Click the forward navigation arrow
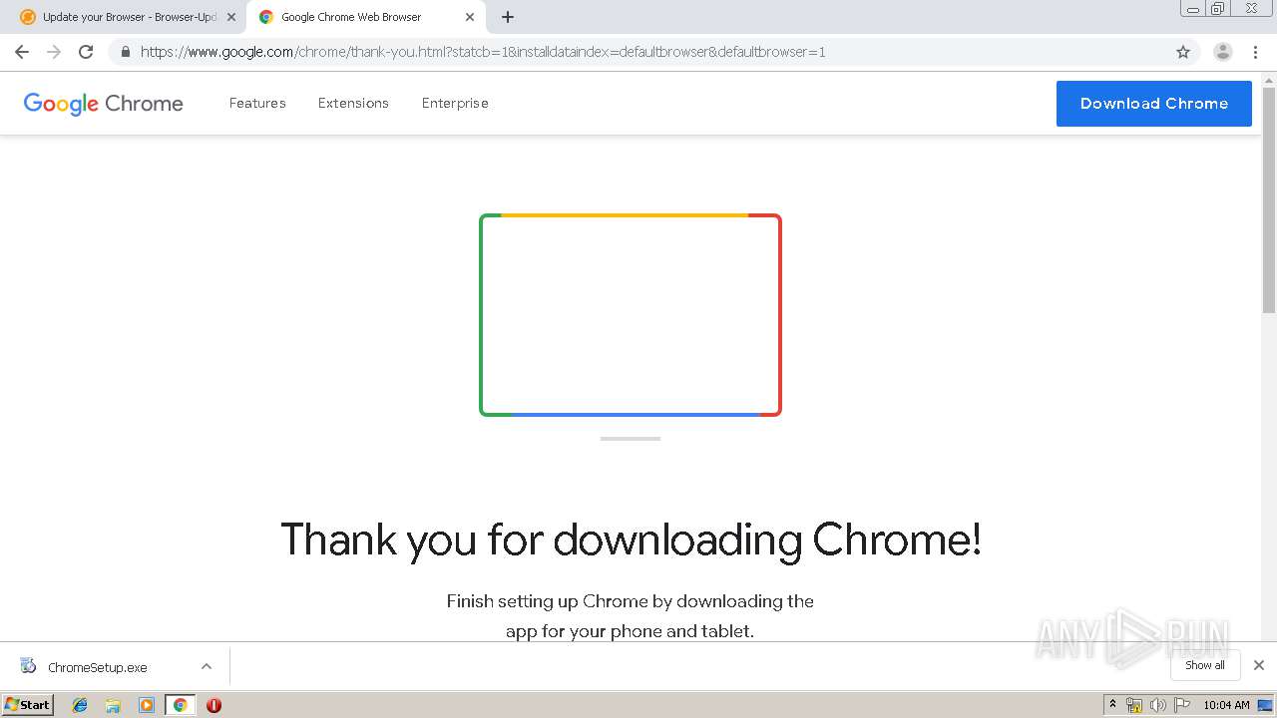The height and width of the screenshot is (718, 1277). click(54, 52)
